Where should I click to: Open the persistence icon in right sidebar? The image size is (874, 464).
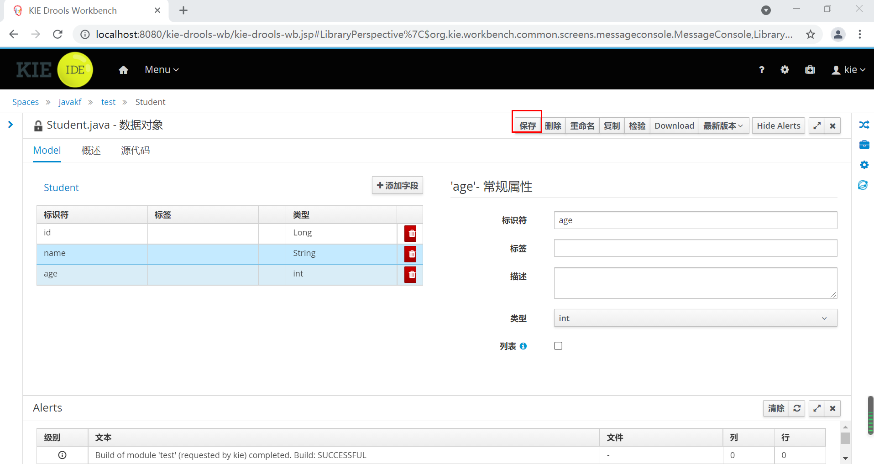click(x=863, y=185)
